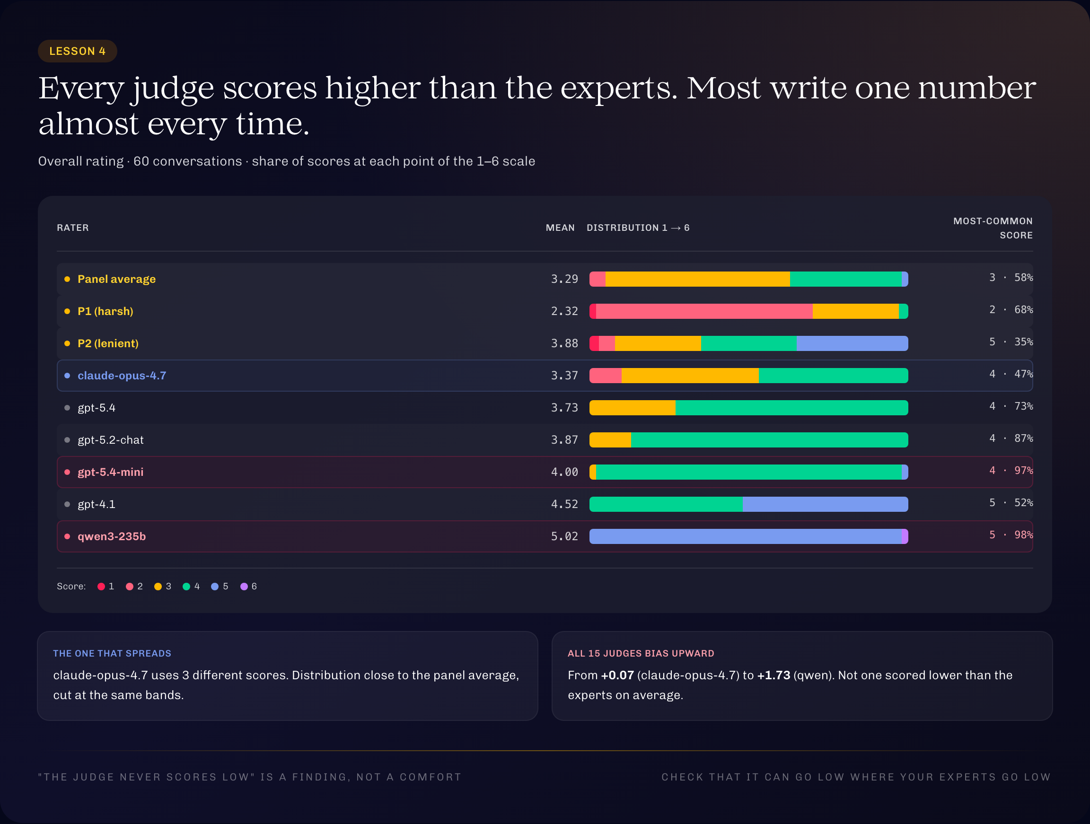Select the gpt-5.2-chat rater label
1090x824 pixels.
tap(110, 439)
